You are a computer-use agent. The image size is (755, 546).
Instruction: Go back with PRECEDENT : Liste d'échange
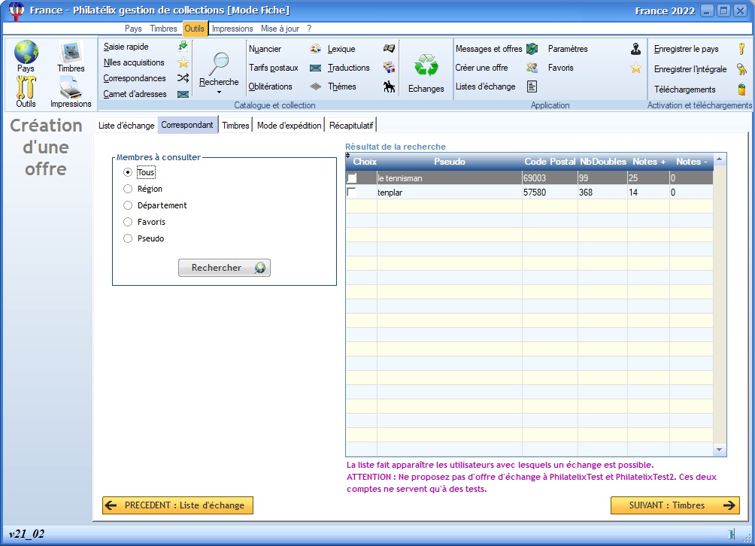click(177, 505)
